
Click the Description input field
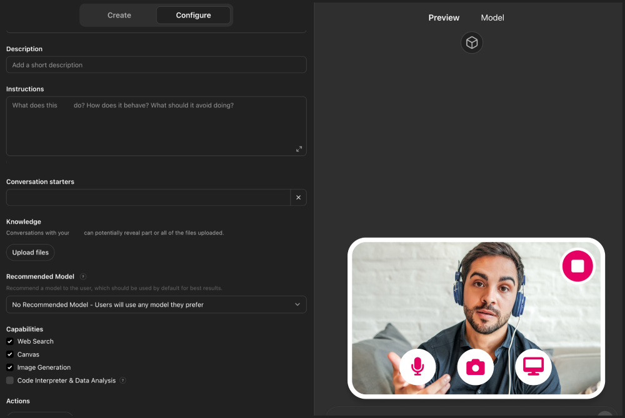pyautogui.click(x=156, y=64)
